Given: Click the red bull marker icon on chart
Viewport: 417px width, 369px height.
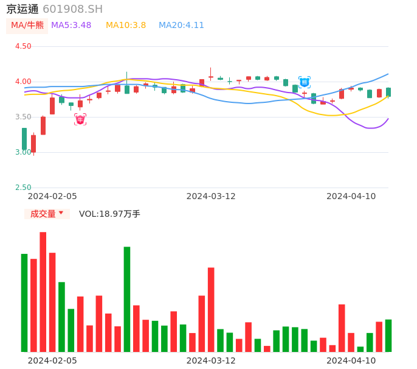Looking at the screenshot, I should pos(80,119).
